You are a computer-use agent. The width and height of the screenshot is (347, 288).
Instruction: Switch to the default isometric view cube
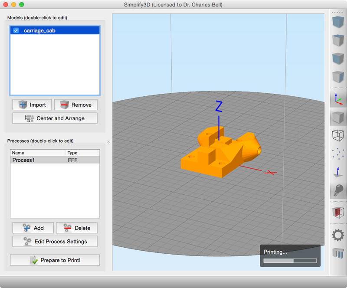point(338,22)
